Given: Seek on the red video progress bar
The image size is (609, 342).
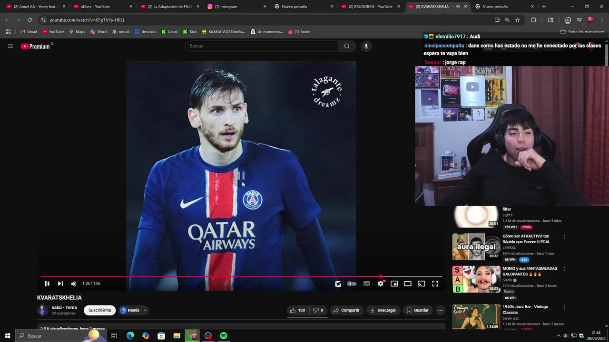Looking at the screenshot, I should coord(241,276).
